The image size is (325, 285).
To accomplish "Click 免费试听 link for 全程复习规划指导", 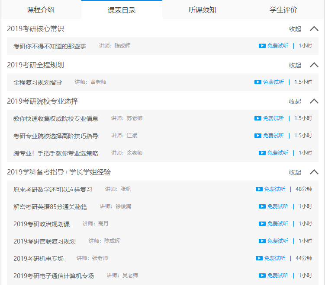I will point(273,82).
